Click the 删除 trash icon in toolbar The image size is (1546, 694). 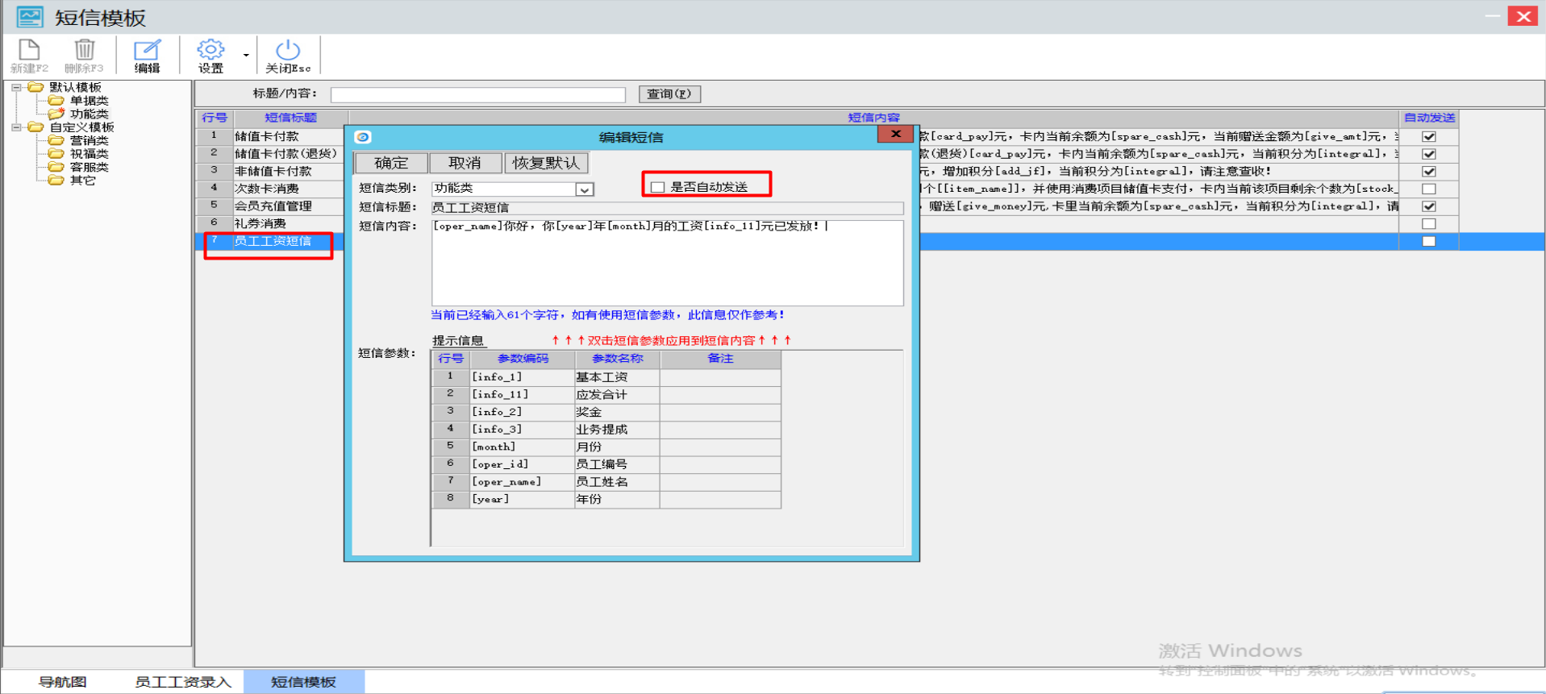coord(84,50)
